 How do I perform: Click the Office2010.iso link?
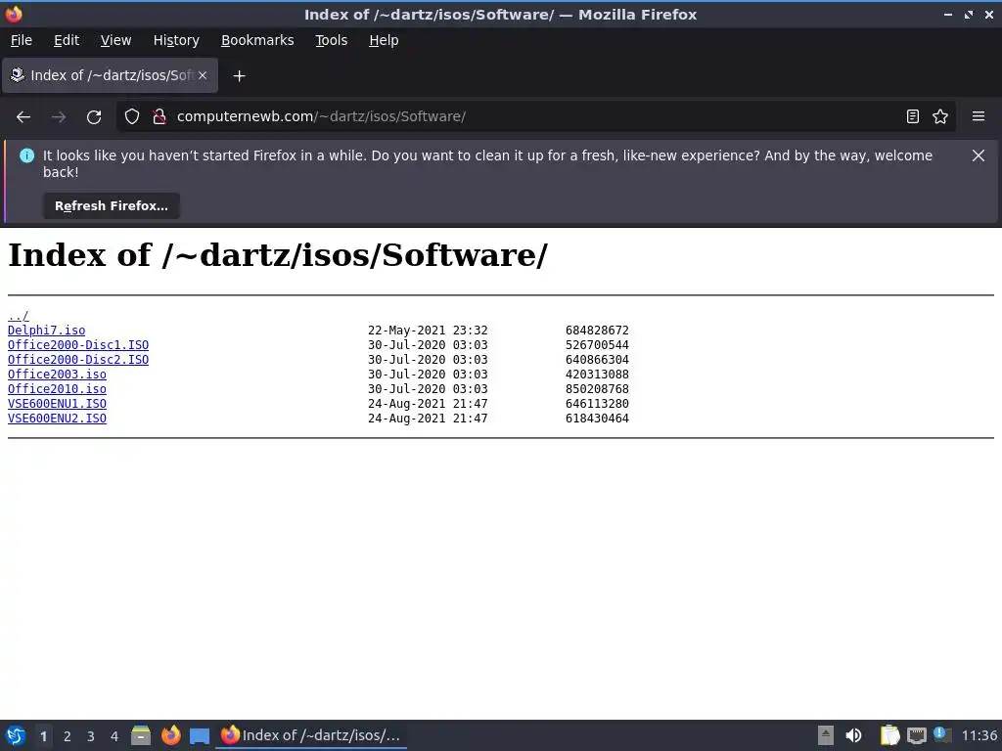[x=57, y=389]
